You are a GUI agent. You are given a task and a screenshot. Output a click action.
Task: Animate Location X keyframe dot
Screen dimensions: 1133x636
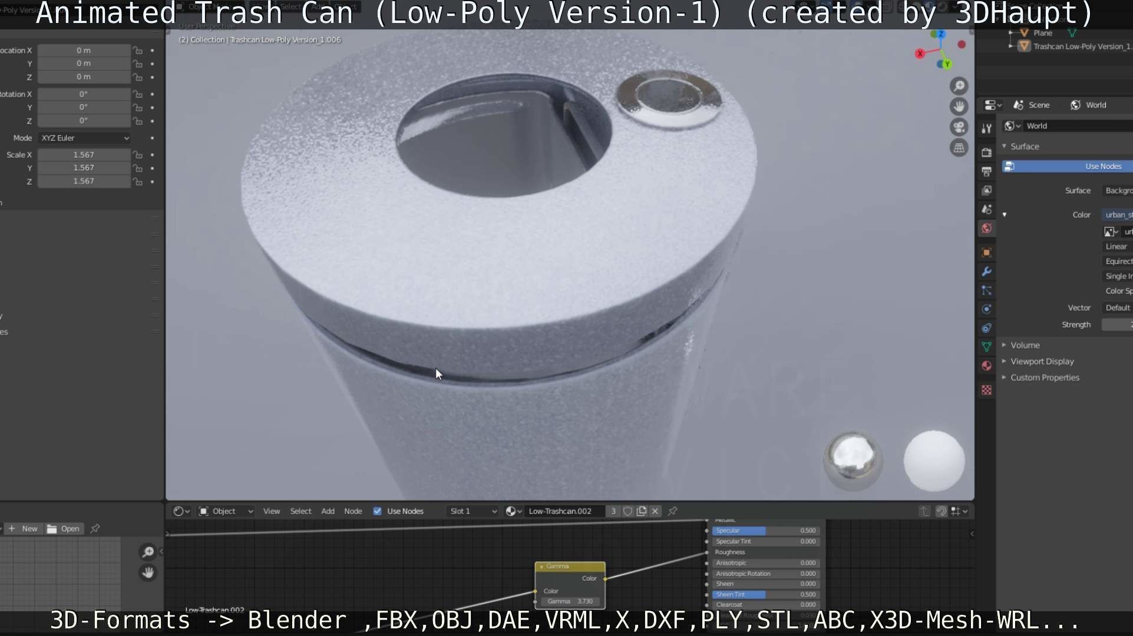coord(152,51)
